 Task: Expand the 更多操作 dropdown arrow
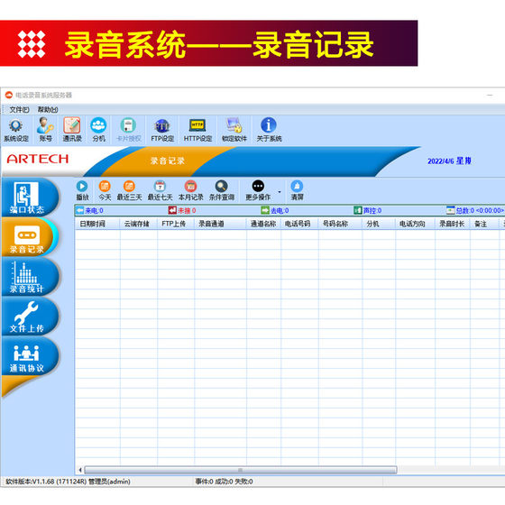tap(280, 192)
